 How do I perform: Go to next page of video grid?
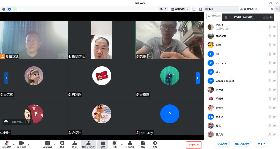pyautogui.click(x=198, y=78)
